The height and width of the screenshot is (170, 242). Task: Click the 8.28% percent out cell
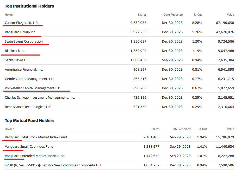tap(197, 23)
